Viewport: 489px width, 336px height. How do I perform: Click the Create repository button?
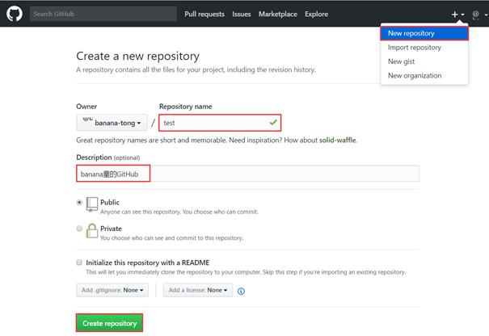coord(109,323)
